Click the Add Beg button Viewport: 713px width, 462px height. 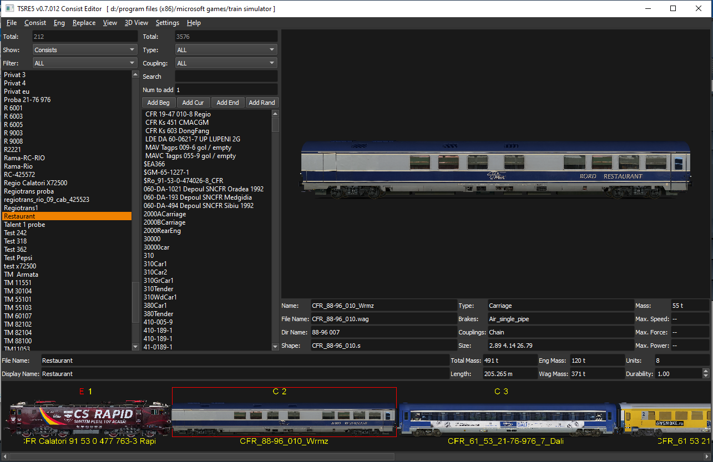(x=159, y=102)
